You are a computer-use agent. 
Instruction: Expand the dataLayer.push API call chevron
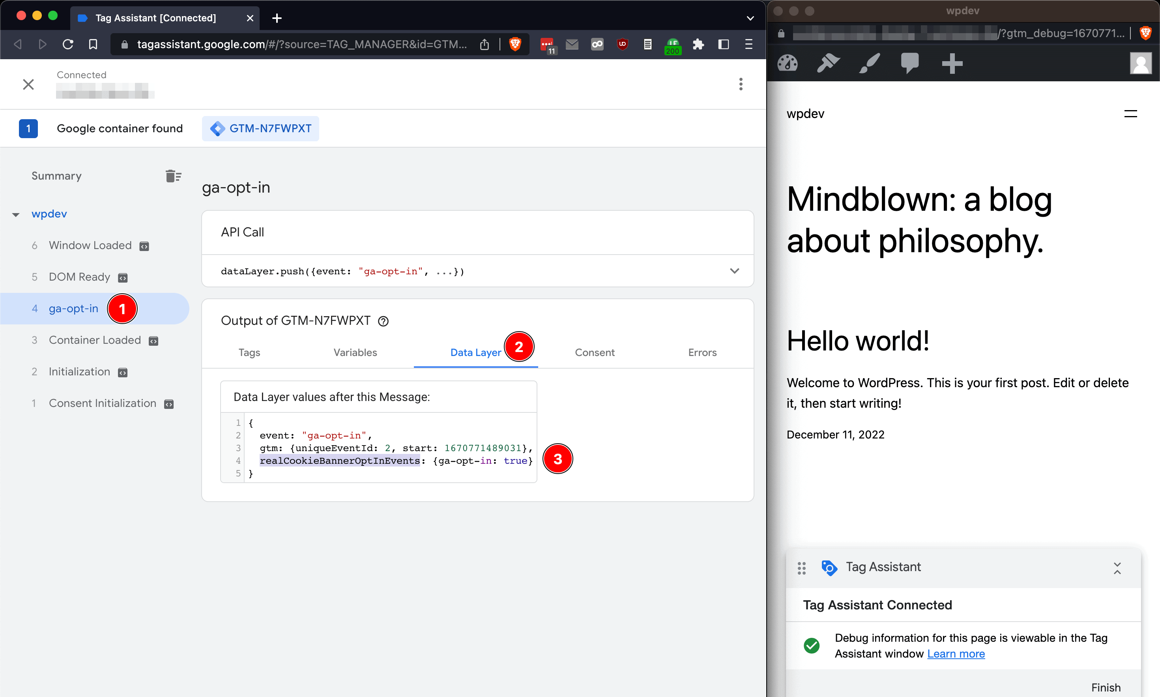734,271
